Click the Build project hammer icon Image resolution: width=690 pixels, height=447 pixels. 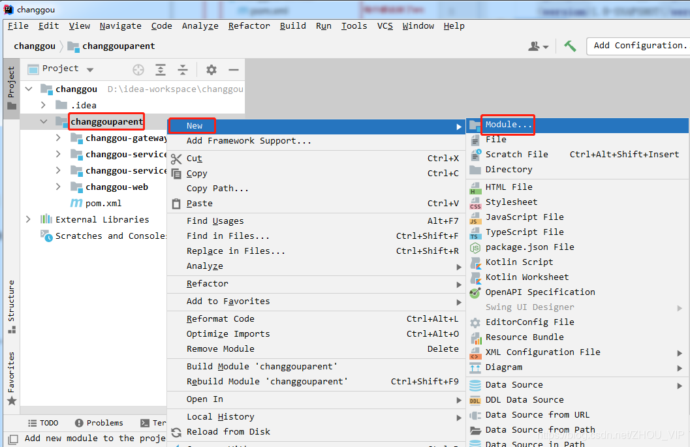(x=571, y=46)
